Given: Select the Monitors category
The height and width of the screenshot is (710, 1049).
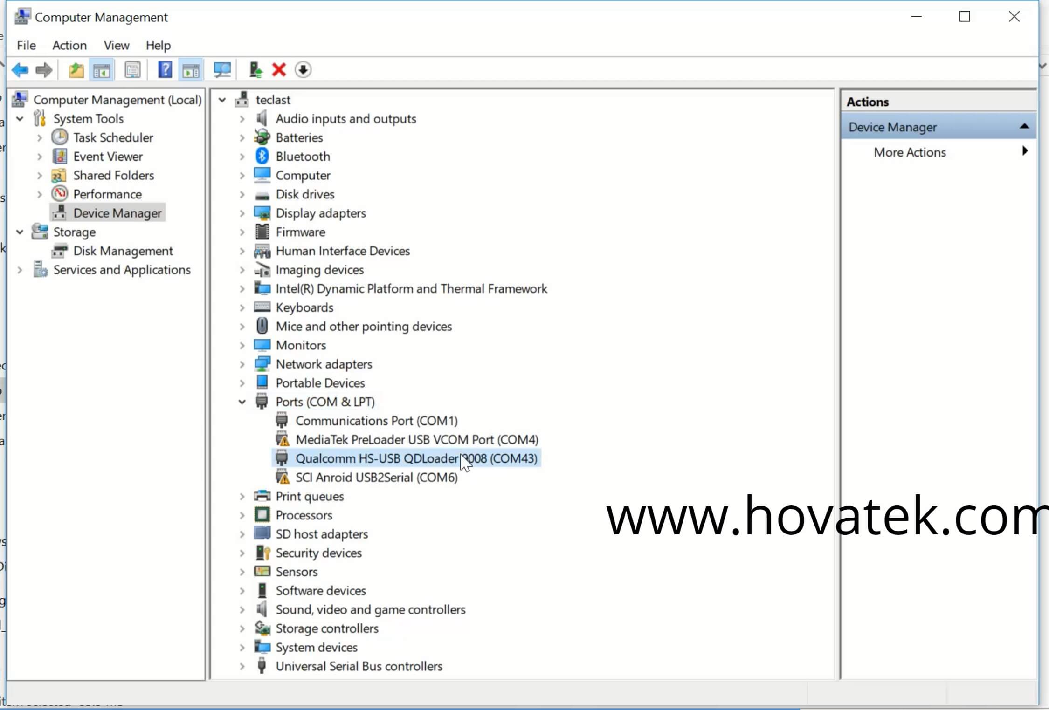Looking at the screenshot, I should click(x=301, y=345).
